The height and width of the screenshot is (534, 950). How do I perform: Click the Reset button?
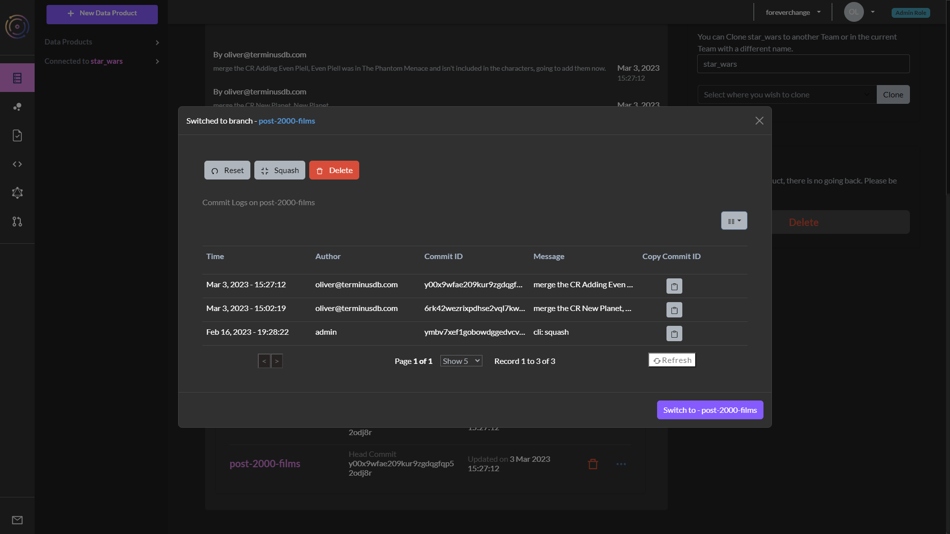coord(227,170)
